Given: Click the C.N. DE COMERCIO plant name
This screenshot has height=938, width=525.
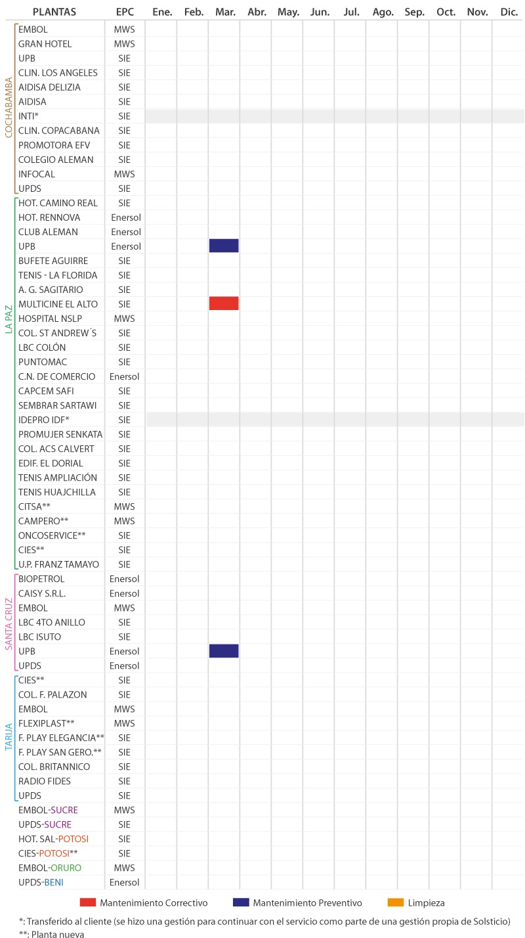Looking at the screenshot, I should click(x=56, y=376).
